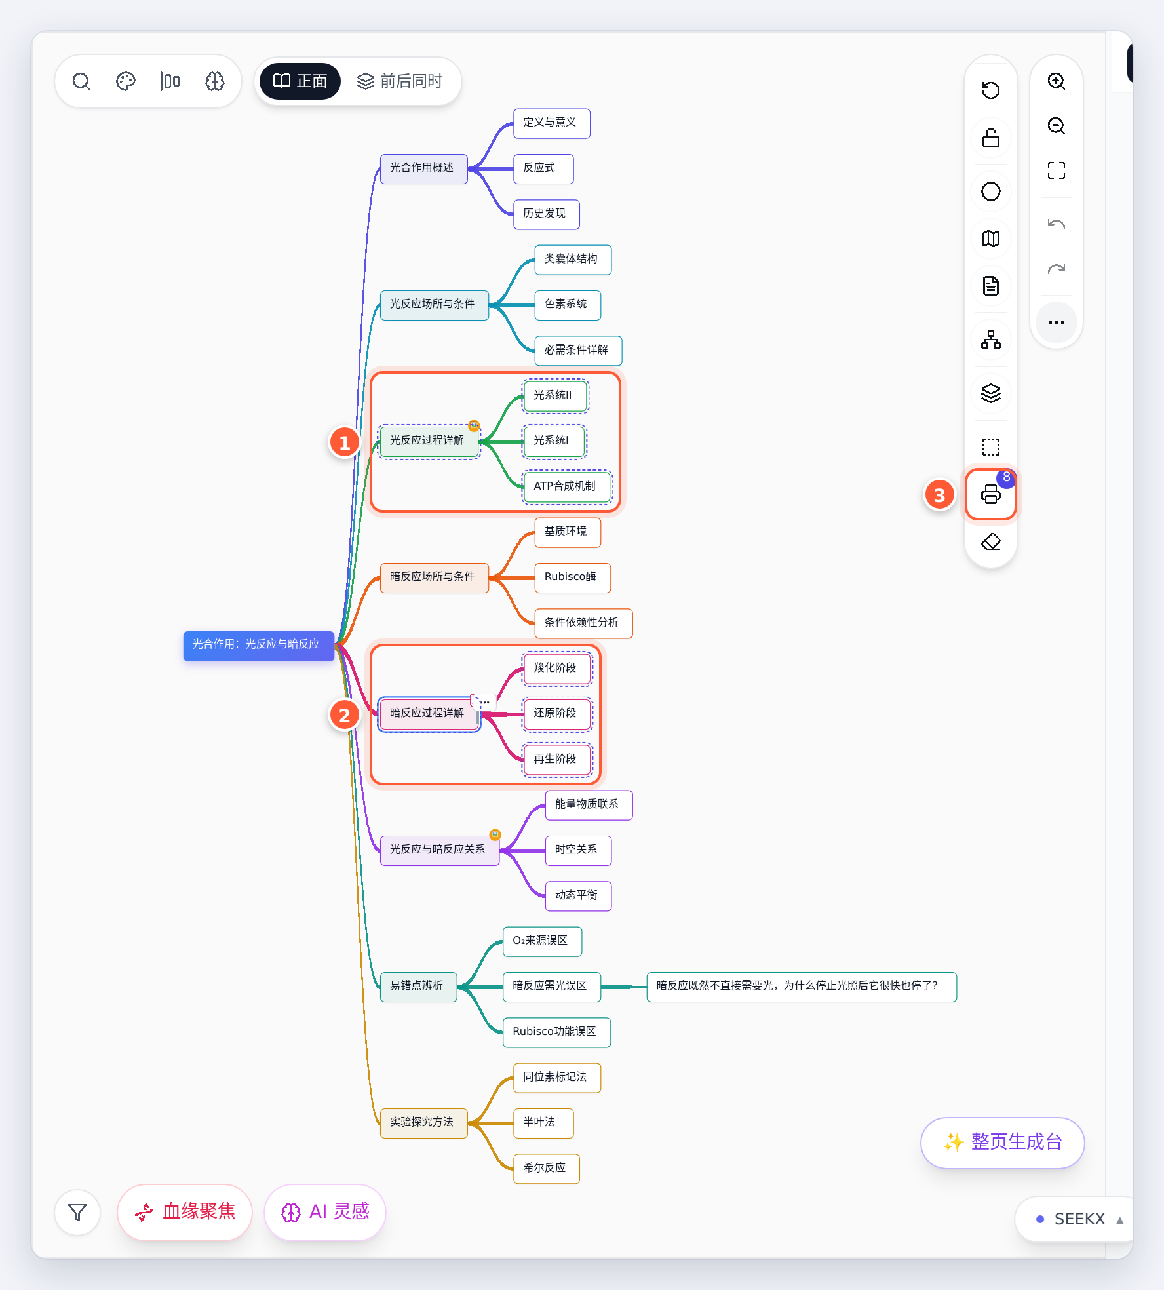This screenshot has height=1290, width=1164.
Task: Activate the dashed selection box tool
Action: pos(991,447)
